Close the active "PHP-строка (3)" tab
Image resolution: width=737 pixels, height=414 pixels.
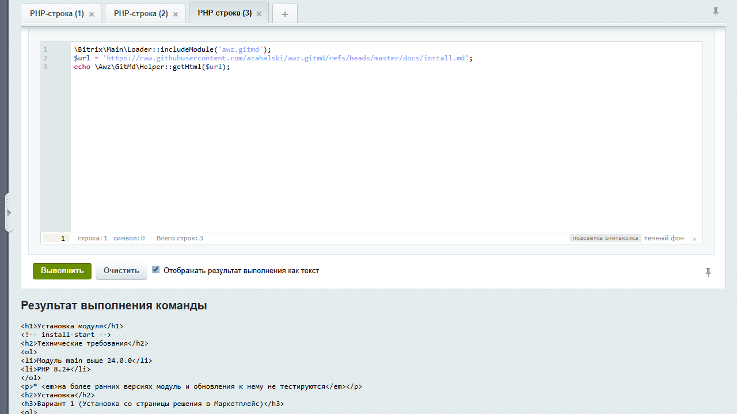(259, 13)
